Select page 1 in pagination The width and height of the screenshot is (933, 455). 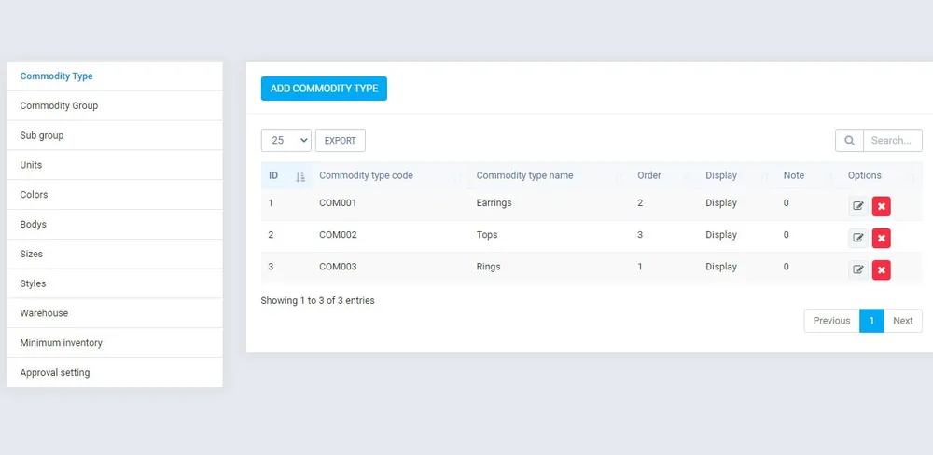coord(871,321)
